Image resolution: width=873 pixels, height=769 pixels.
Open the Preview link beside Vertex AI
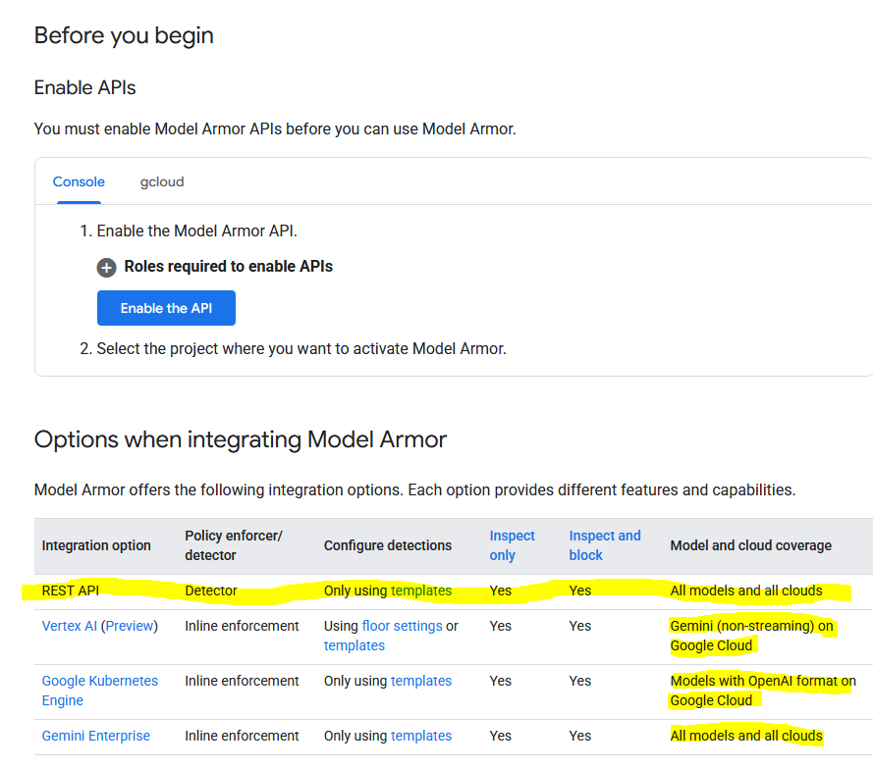[x=130, y=626]
